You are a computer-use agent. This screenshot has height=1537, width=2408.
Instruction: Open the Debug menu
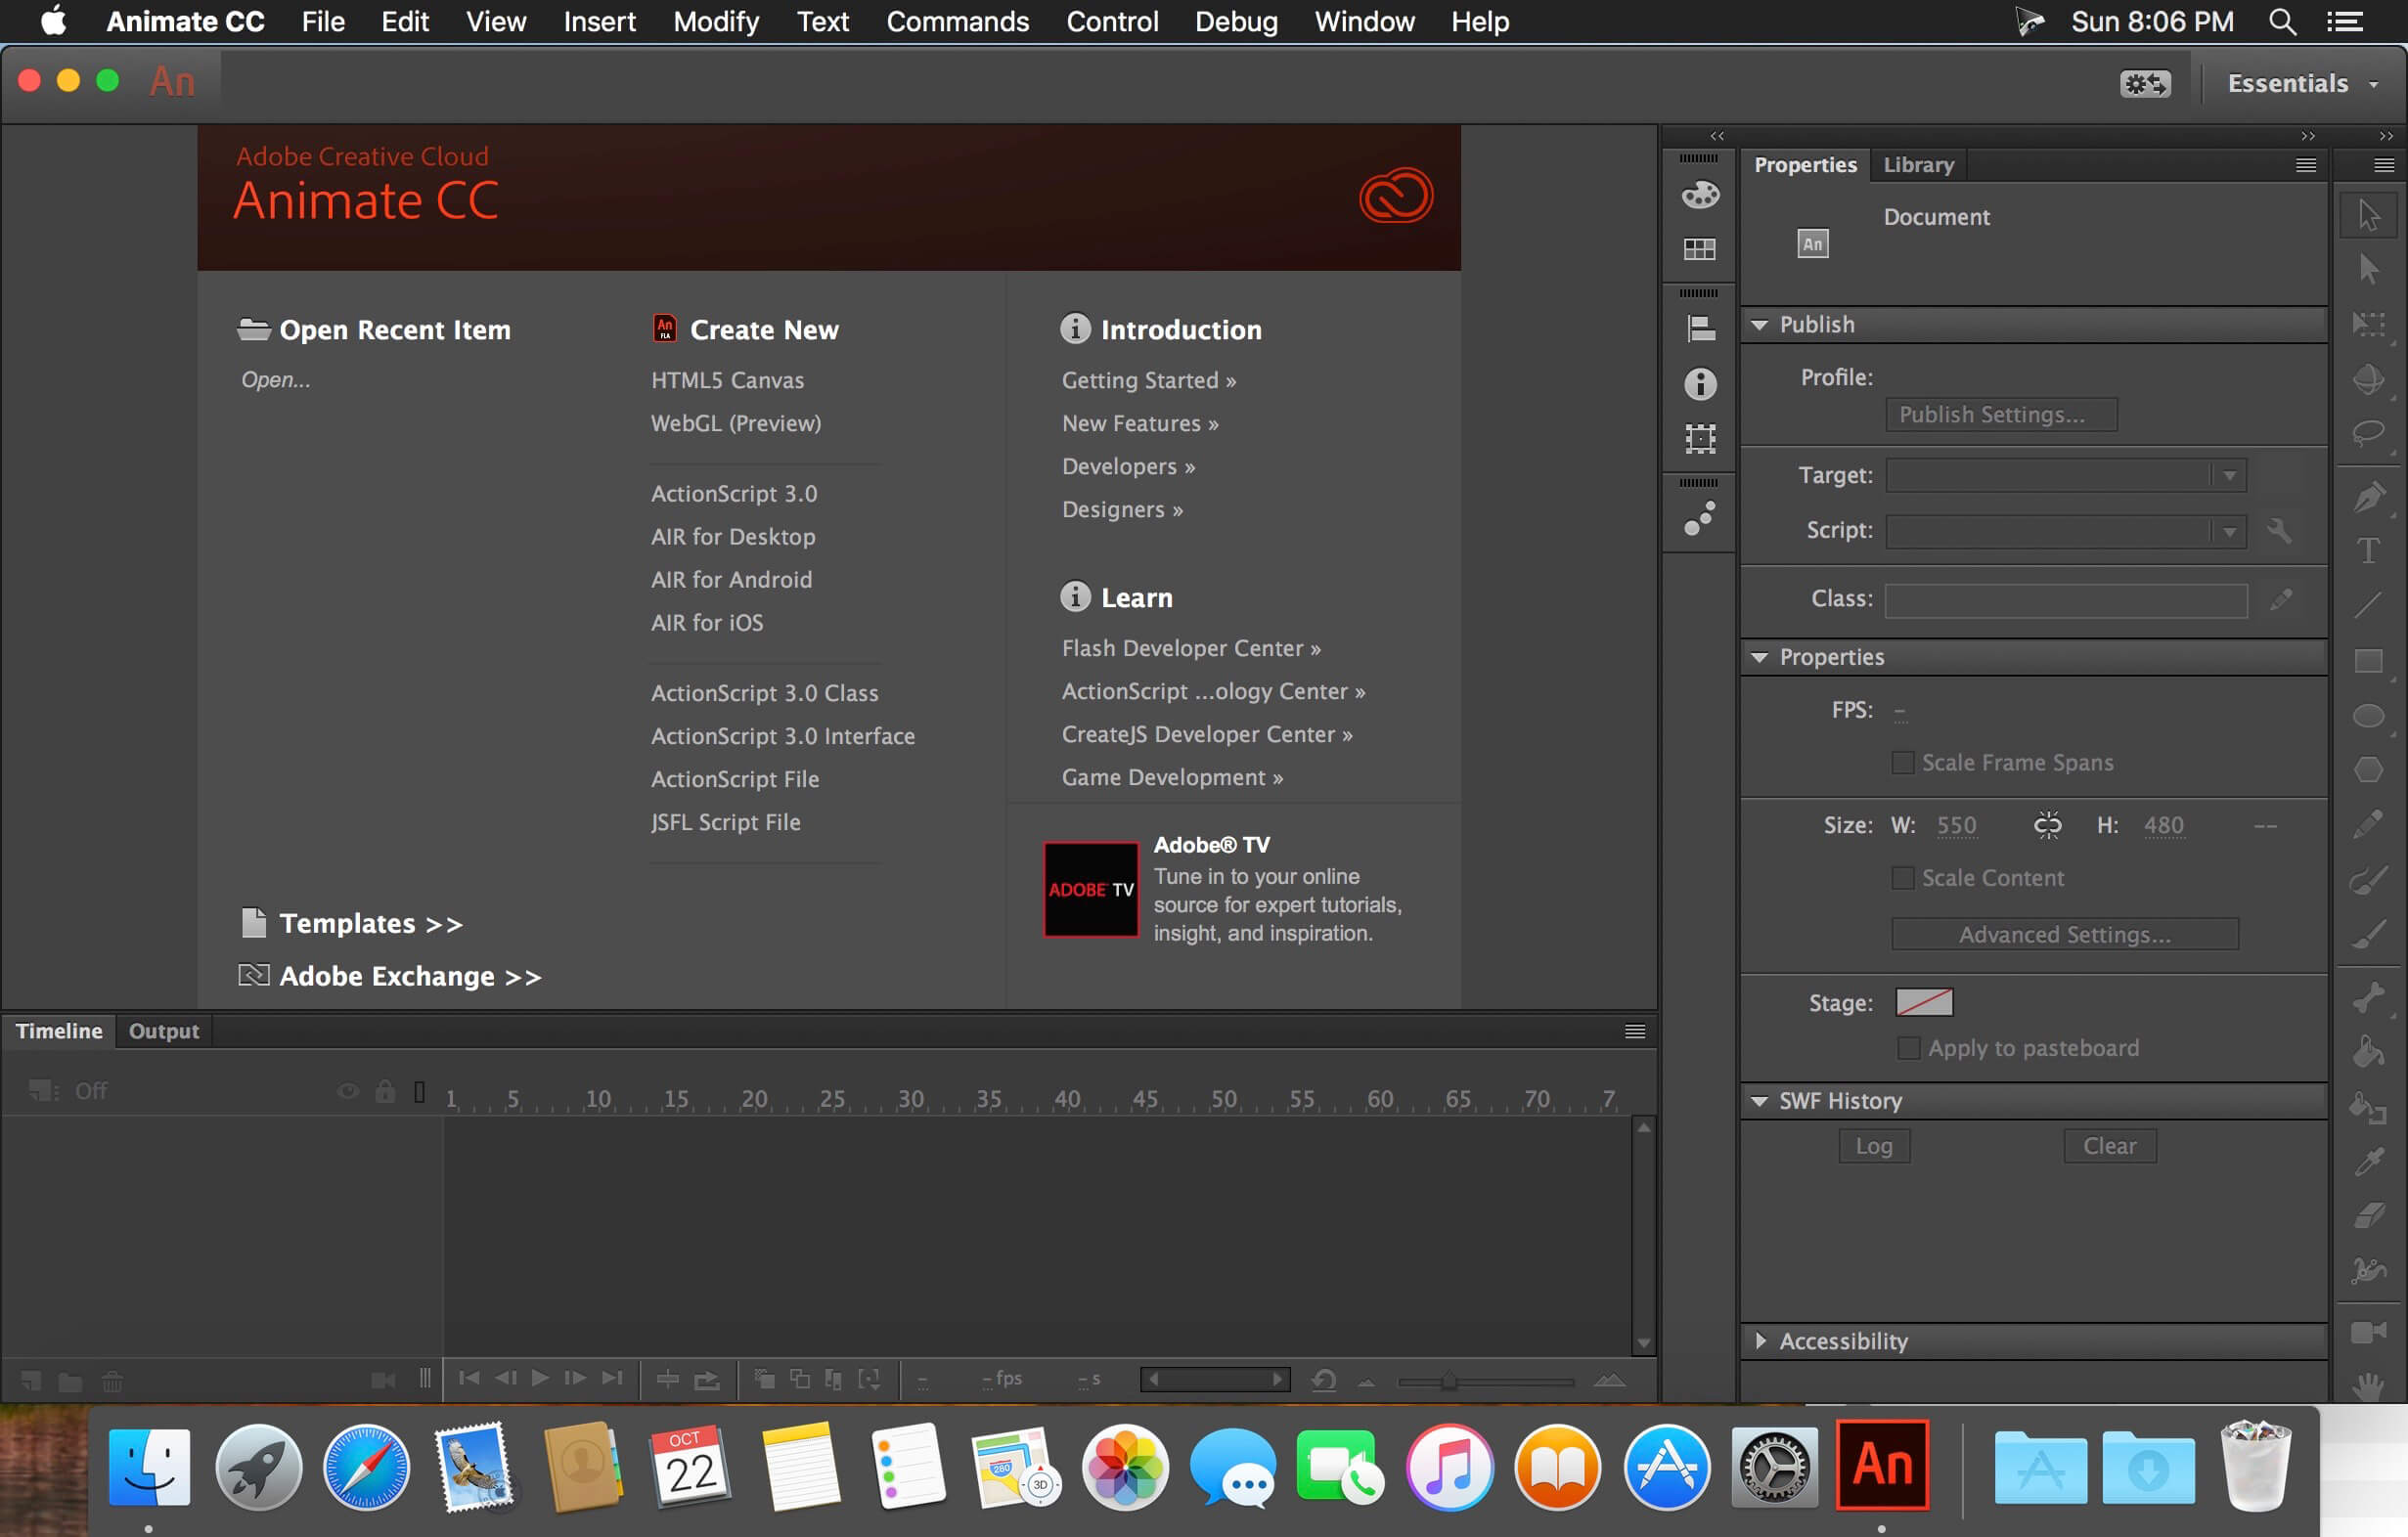pyautogui.click(x=1236, y=22)
